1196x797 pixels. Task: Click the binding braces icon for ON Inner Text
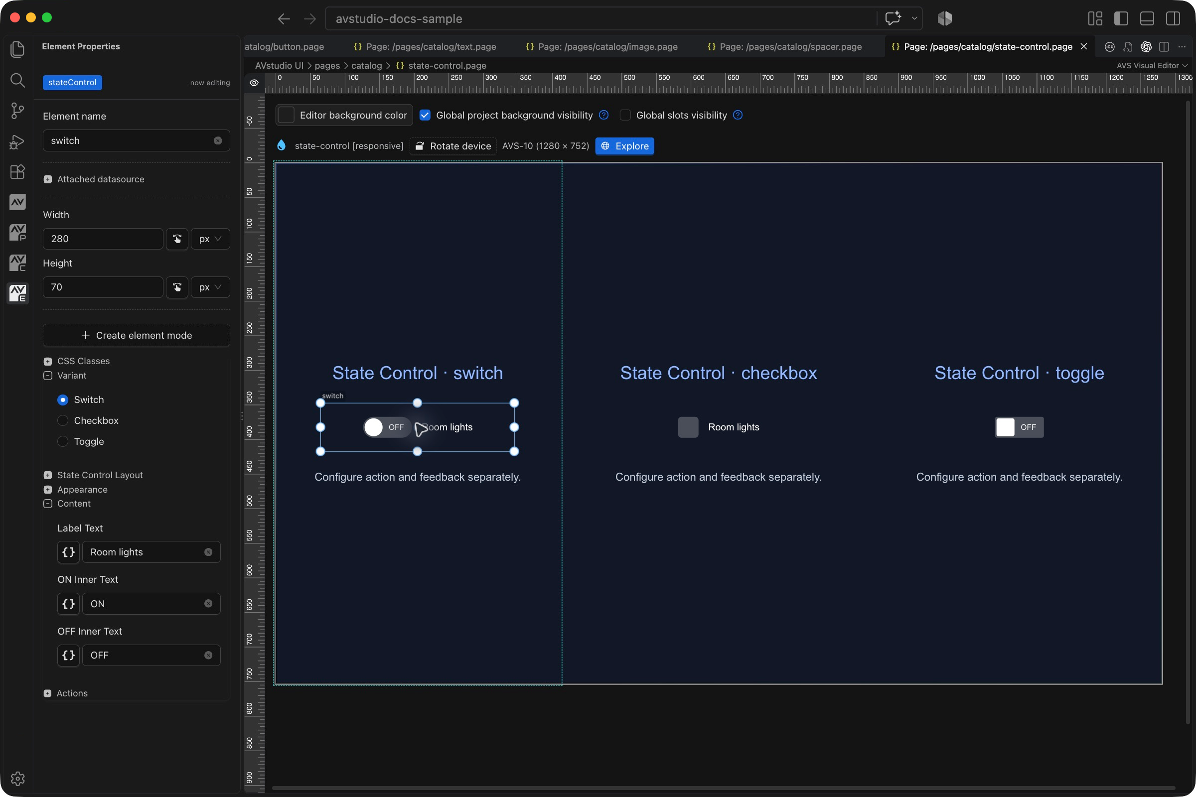69,604
